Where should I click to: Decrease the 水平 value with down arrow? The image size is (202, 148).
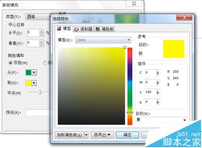(42, 35)
